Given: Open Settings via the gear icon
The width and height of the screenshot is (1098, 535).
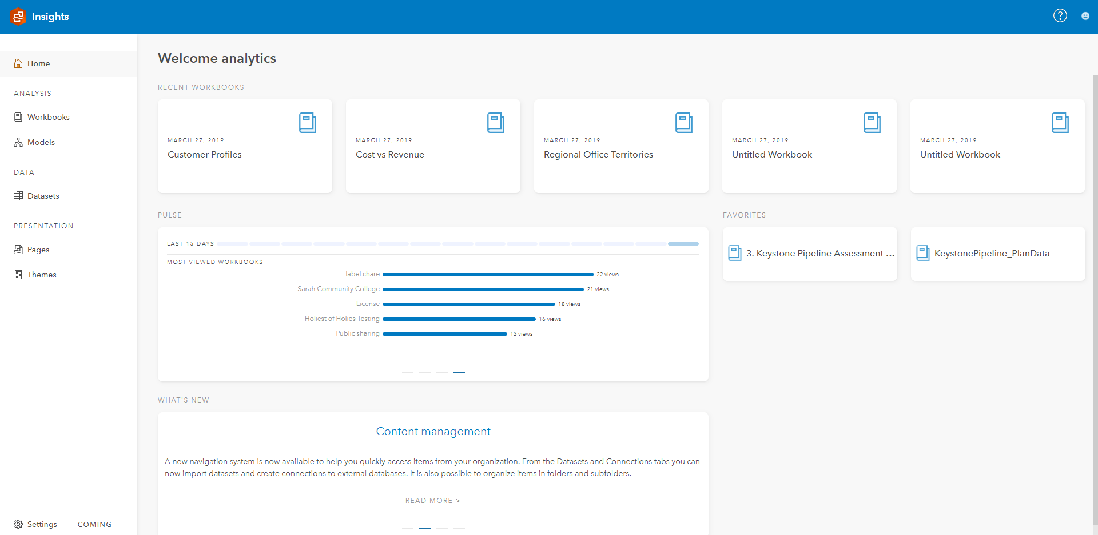Looking at the screenshot, I should point(18,524).
